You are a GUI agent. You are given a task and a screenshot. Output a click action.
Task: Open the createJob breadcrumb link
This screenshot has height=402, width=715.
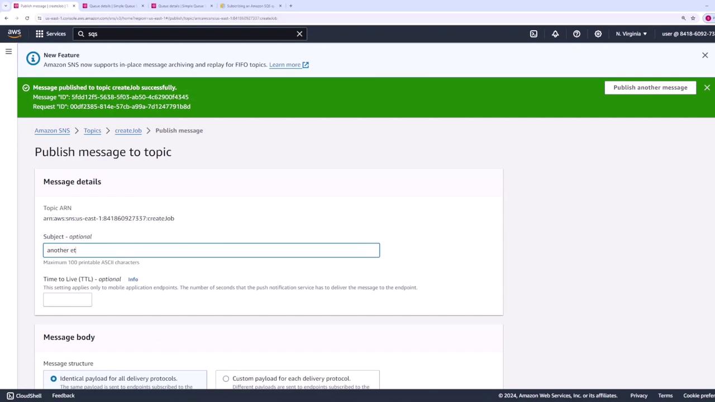click(128, 131)
